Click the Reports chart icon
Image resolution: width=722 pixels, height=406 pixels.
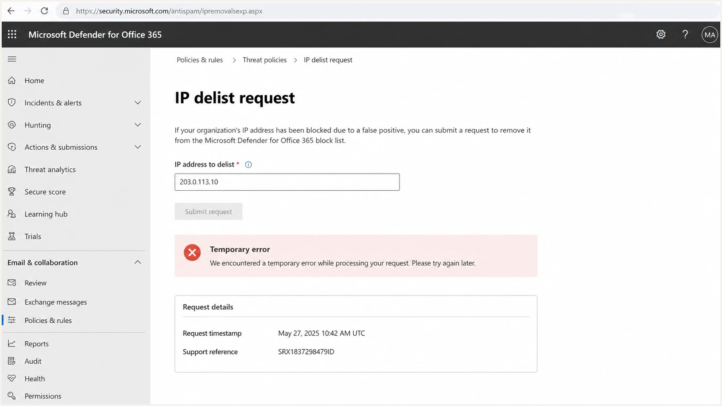[12, 343]
